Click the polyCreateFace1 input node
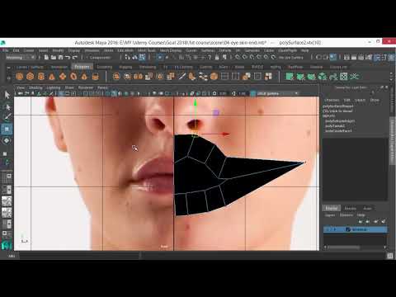This screenshot has height=297, width=396. [338, 130]
